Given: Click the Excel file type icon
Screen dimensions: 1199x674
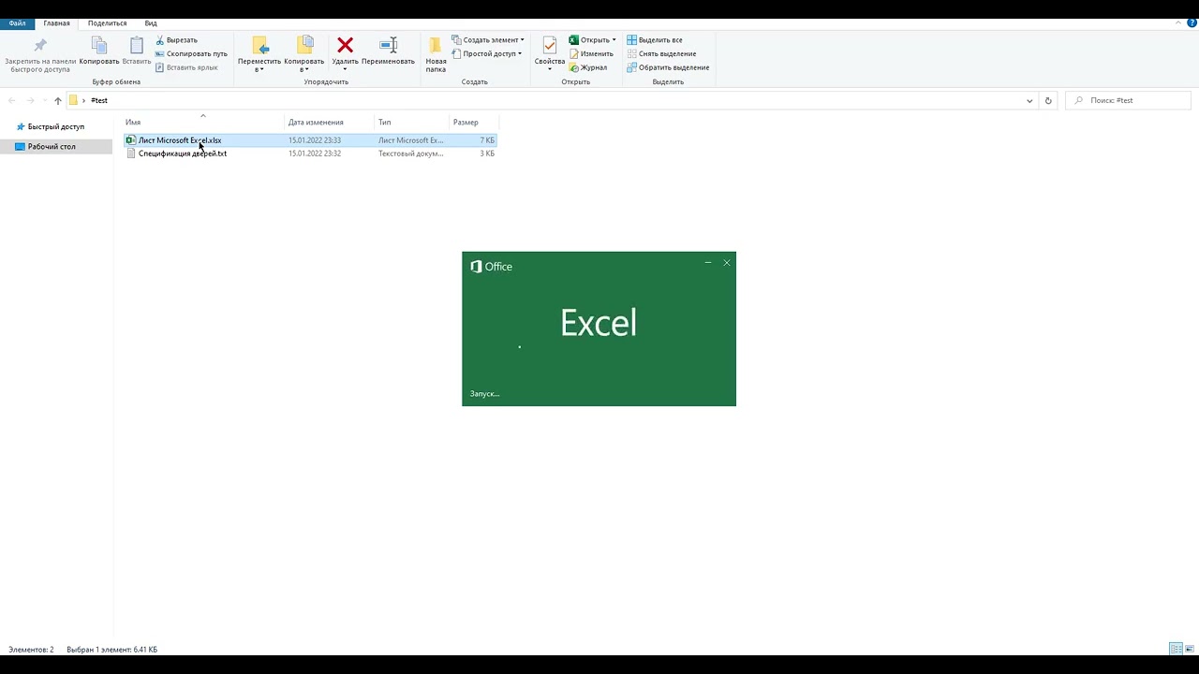Looking at the screenshot, I should (131, 140).
